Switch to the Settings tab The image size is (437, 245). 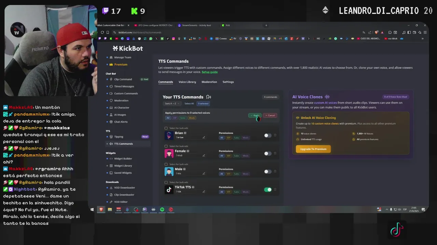228,82
